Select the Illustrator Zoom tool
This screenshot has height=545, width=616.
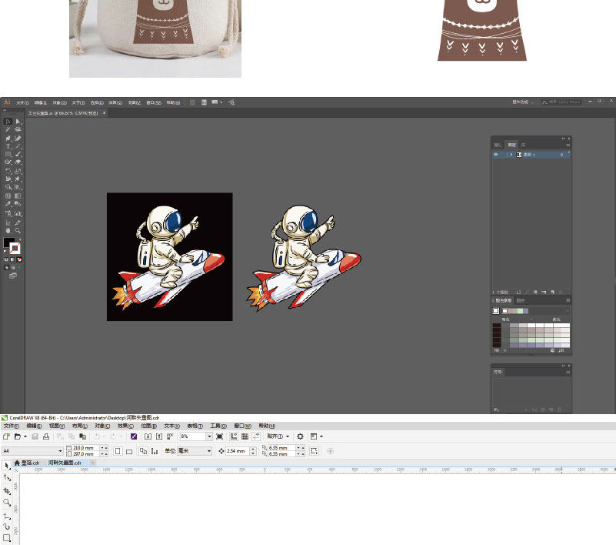18,230
